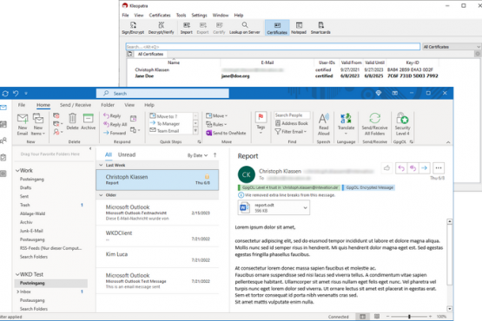
Task: Click reply arrow in reading pane header
Action: tap(401, 167)
